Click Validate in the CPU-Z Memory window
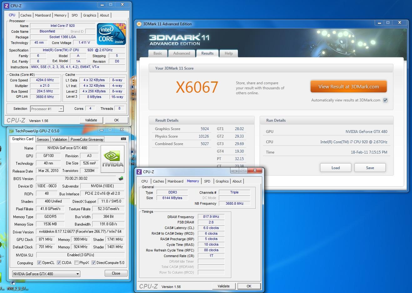The height and width of the screenshot is (293, 412). [x=224, y=286]
